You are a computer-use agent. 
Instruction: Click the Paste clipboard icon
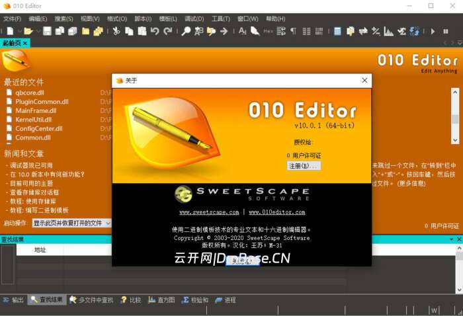142,31
